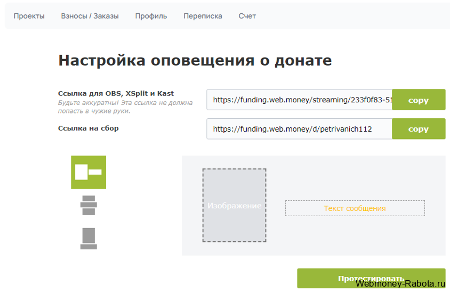Click the Текст сообщения placeholder
This screenshot has width=450, height=293.
[x=355, y=208]
